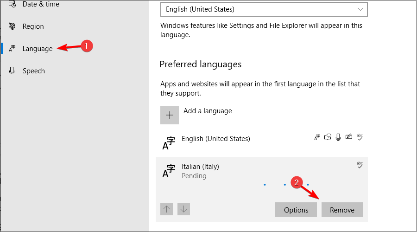417x232 pixels.
Task: Click the text-to-speech icon for English
Action: [x=328, y=137]
